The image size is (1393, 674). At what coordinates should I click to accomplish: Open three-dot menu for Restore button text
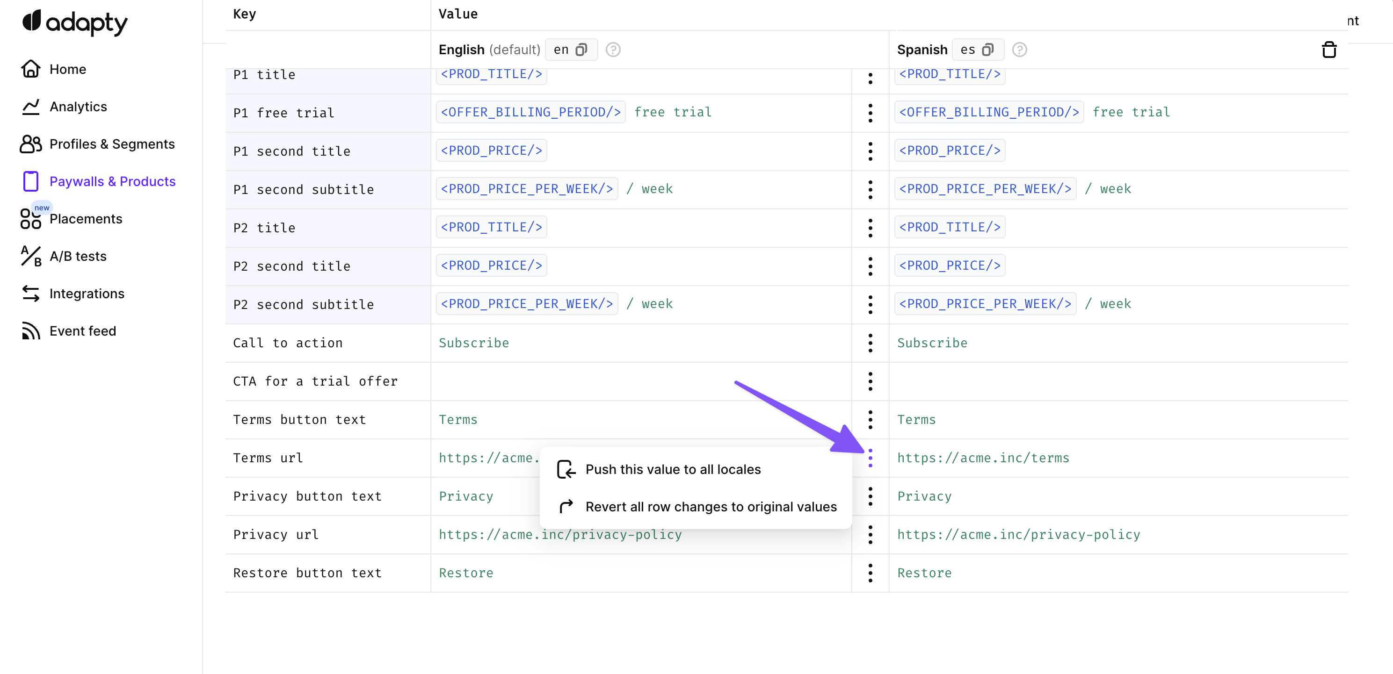[x=870, y=573]
